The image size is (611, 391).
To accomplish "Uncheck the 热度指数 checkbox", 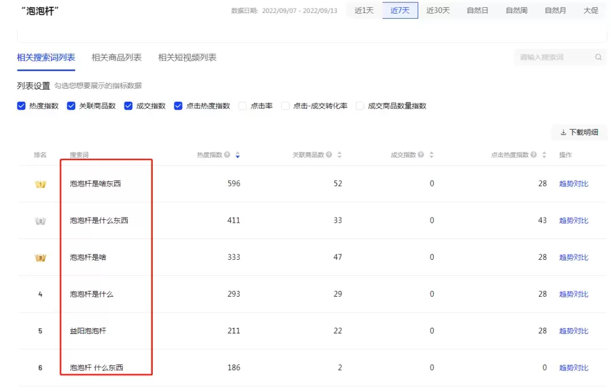I will pyautogui.click(x=21, y=106).
